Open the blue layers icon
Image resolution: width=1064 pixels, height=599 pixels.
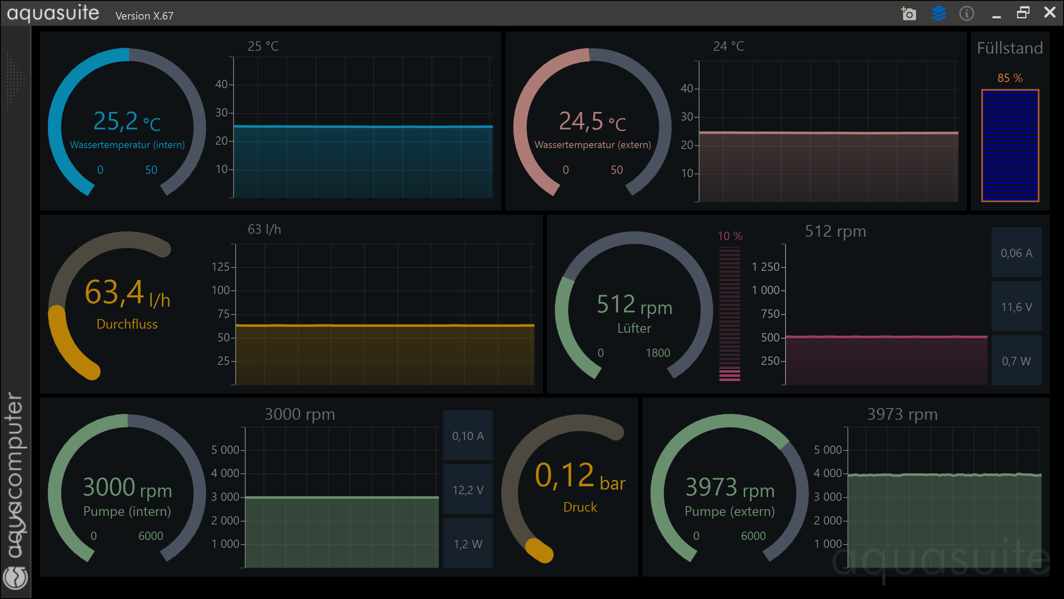938,14
